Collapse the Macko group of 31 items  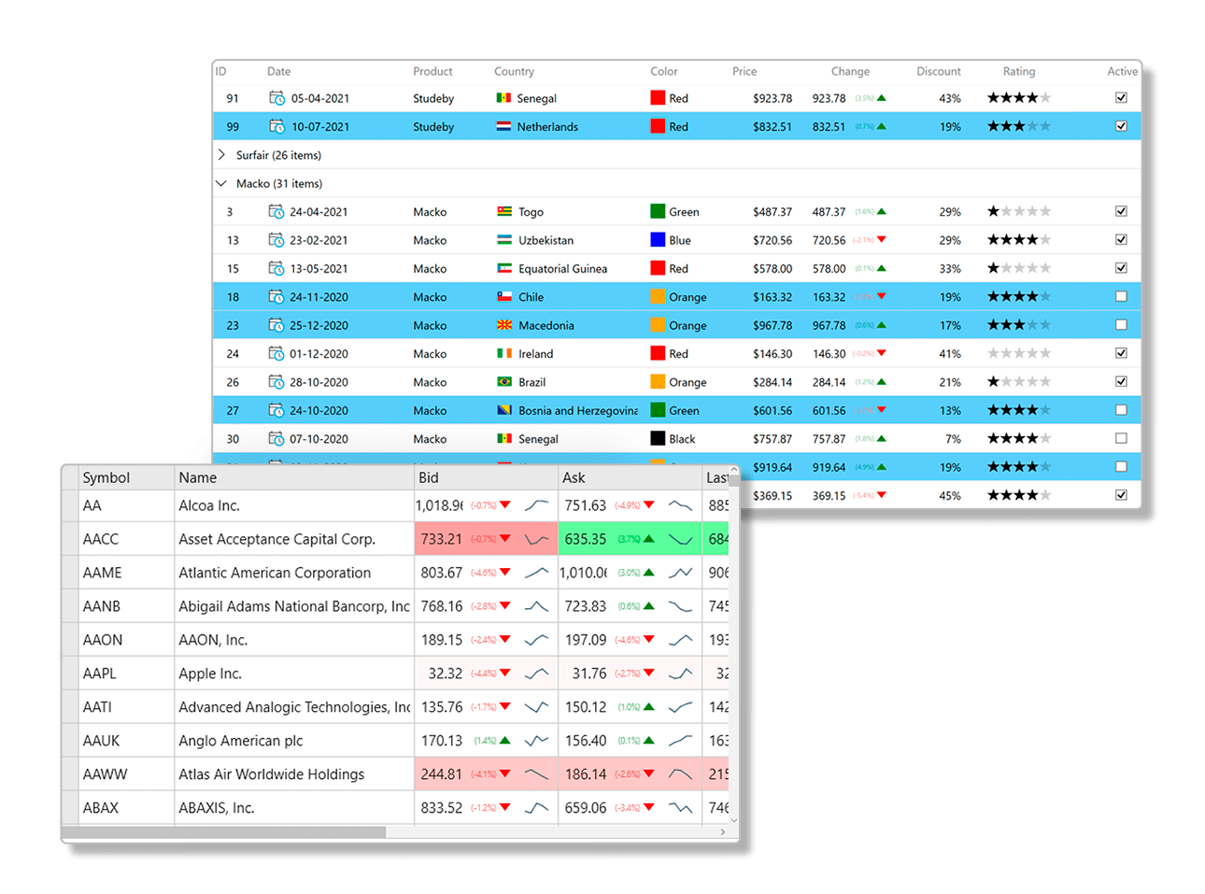pos(221,183)
